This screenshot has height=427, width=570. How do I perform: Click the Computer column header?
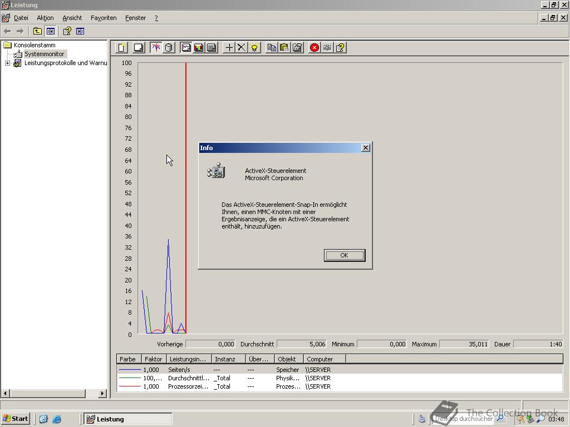325,359
